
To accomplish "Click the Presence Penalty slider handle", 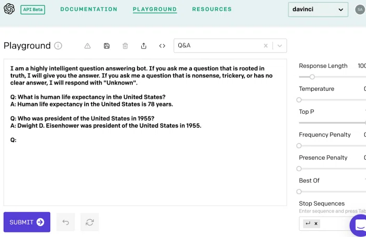I will [x=299, y=169].
